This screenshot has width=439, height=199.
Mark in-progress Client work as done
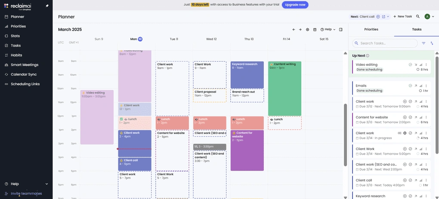click(410, 133)
